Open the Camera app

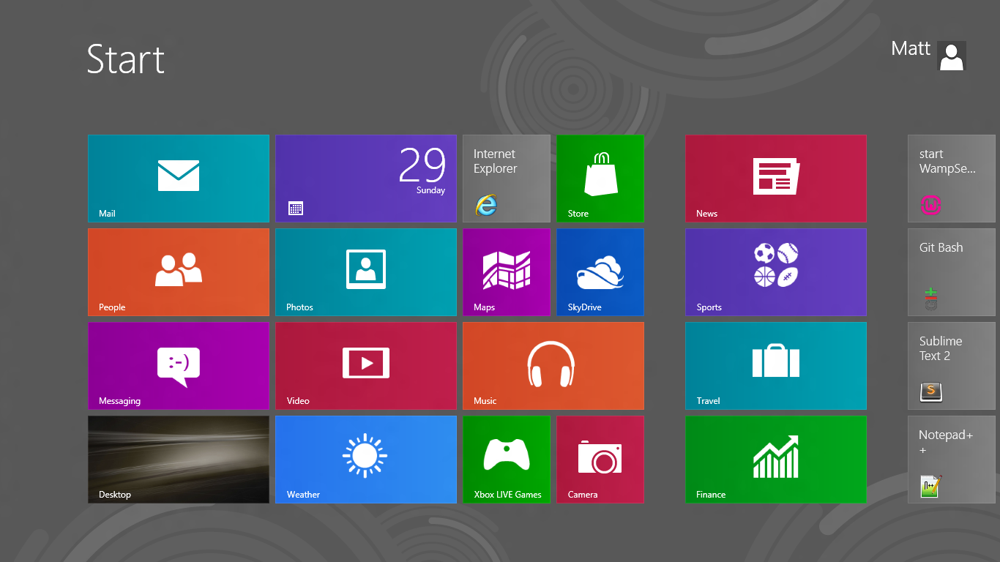(x=600, y=459)
